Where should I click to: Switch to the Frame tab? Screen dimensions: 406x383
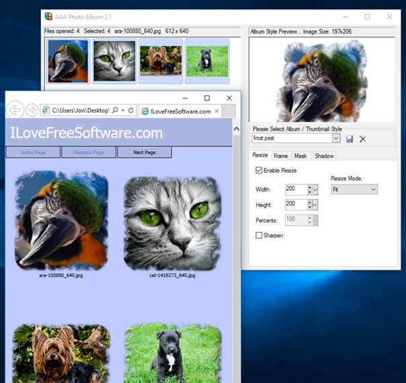pos(281,156)
